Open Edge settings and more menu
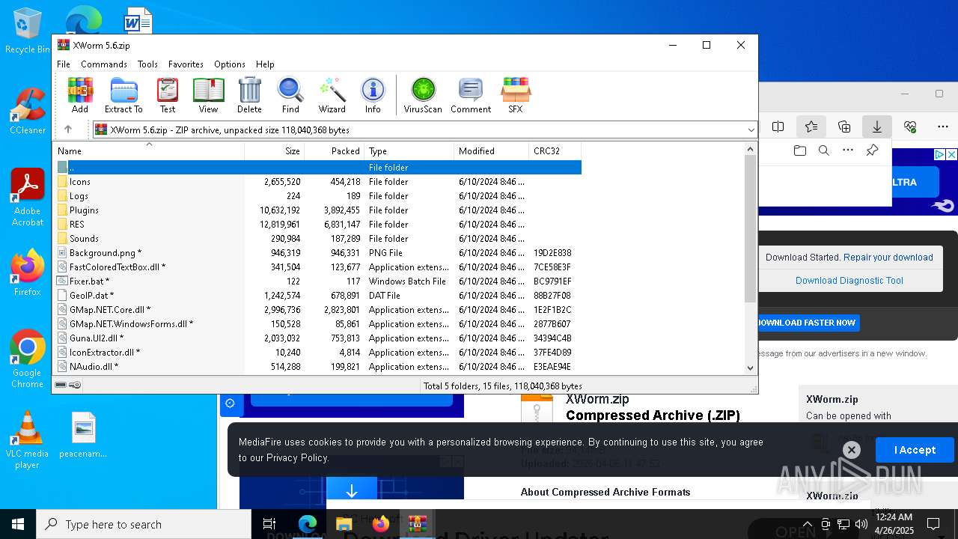Image resolution: width=958 pixels, height=539 pixels. 942,127
